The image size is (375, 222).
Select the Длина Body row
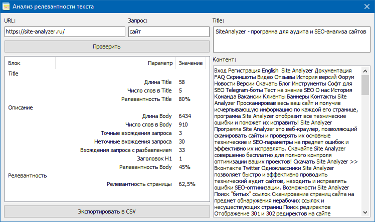click(x=107, y=116)
